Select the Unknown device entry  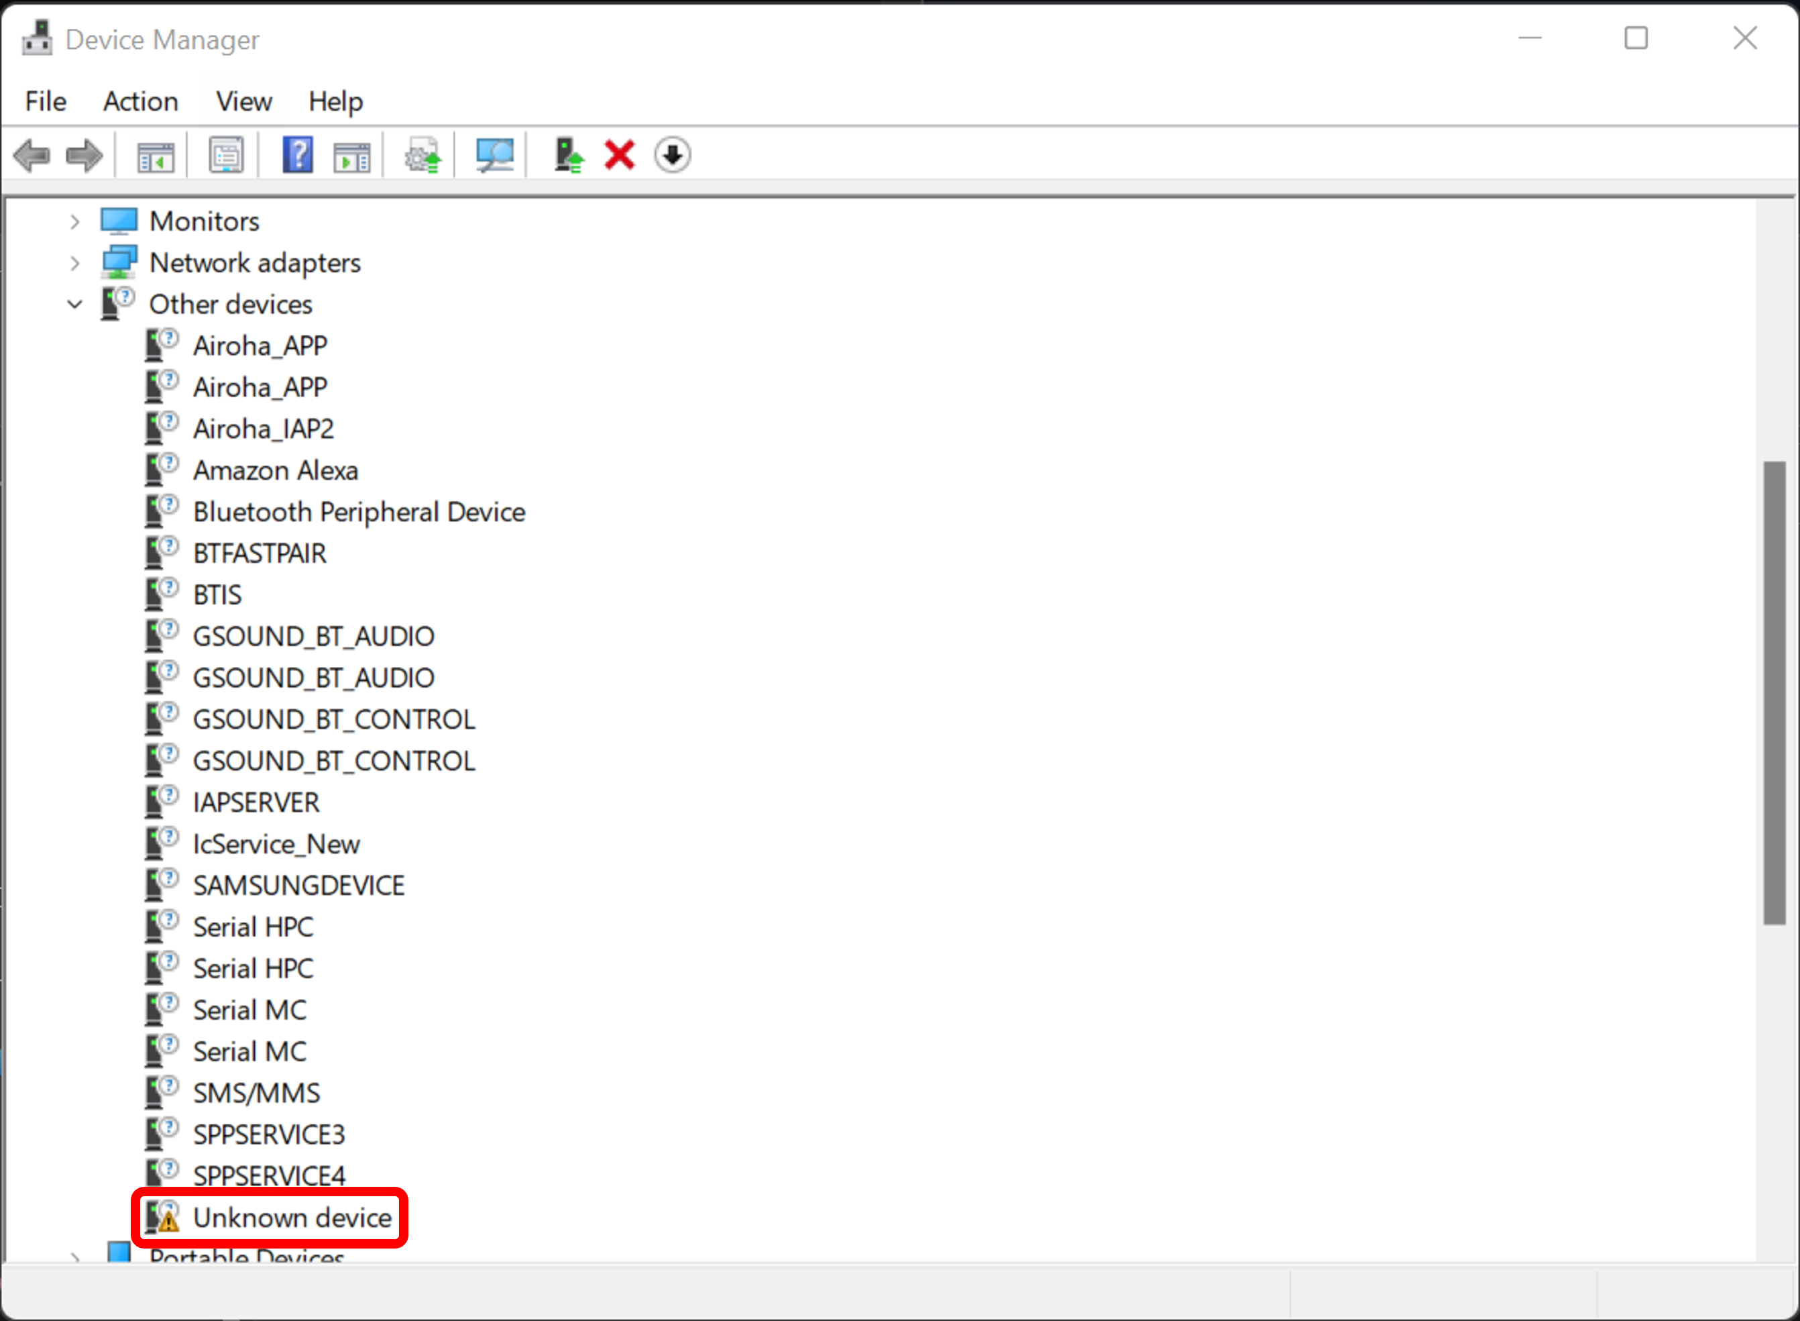(292, 1218)
